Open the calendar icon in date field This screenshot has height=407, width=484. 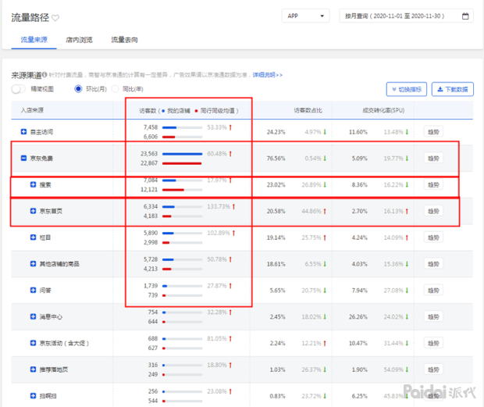[x=465, y=16]
